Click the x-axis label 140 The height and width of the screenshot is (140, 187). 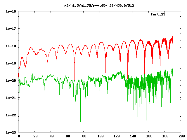point(133,136)
